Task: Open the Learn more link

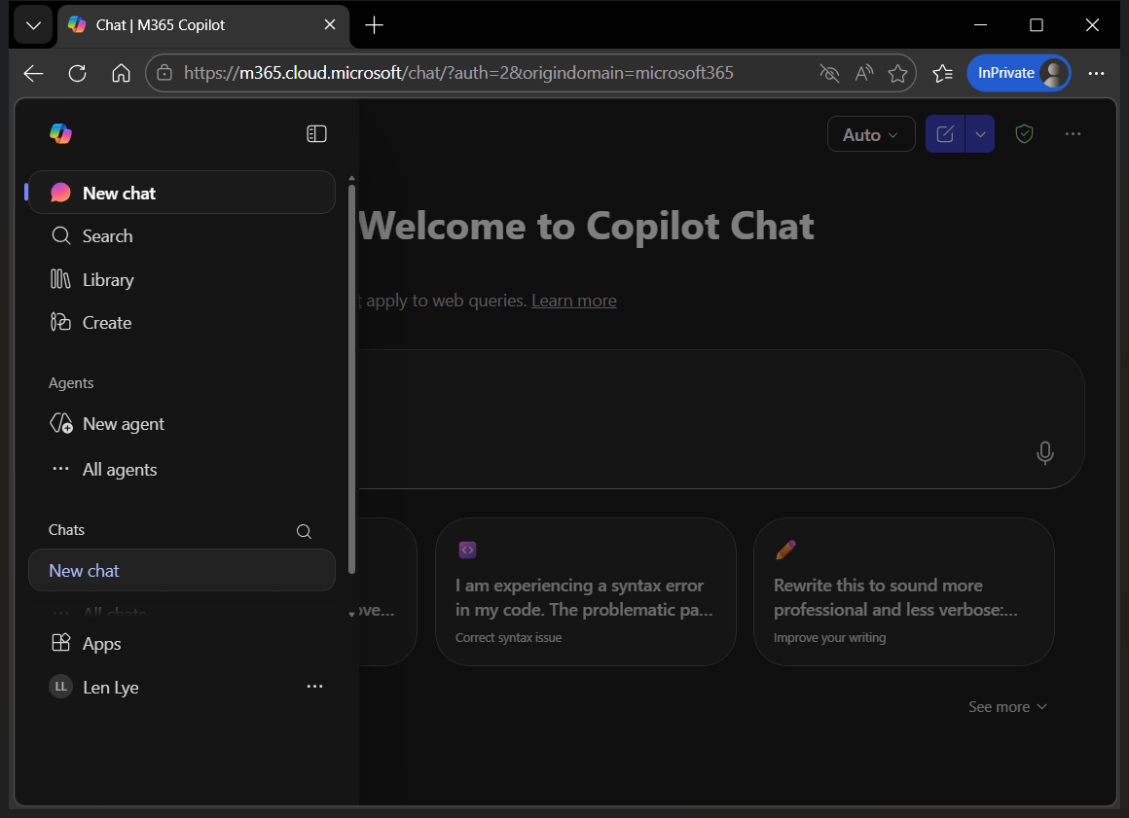Action: click(573, 300)
